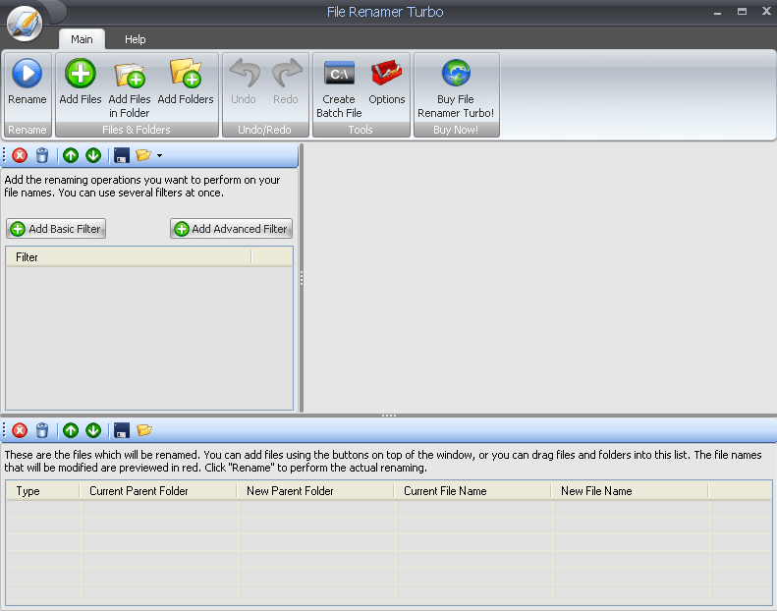Sort by New Parent Folder column
The height and width of the screenshot is (611, 777).
coord(315,491)
